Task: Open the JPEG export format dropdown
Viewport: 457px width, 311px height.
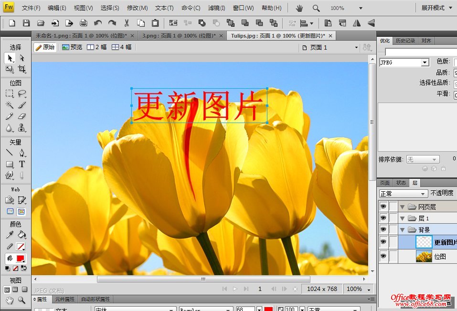Action: click(x=425, y=62)
